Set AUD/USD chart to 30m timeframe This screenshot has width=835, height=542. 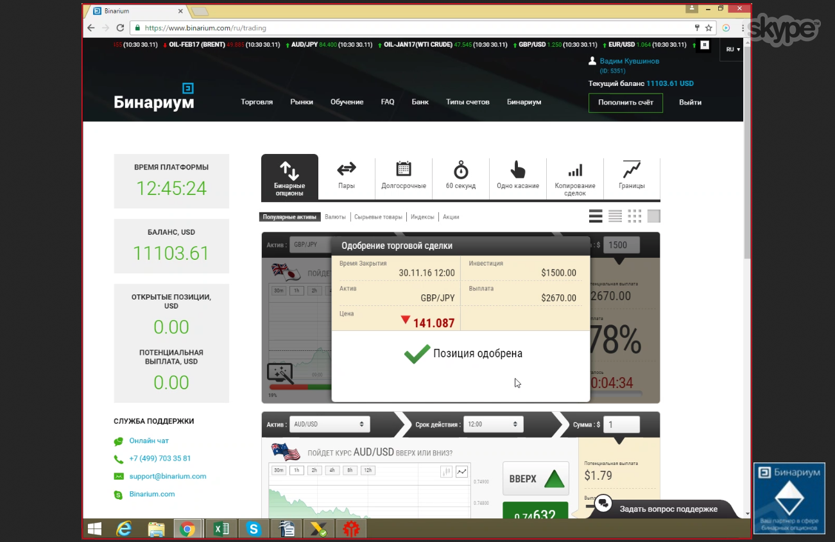[x=279, y=470]
